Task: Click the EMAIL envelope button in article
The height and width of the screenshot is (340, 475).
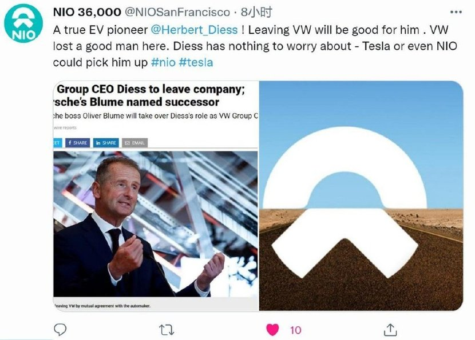Action: pos(134,142)
